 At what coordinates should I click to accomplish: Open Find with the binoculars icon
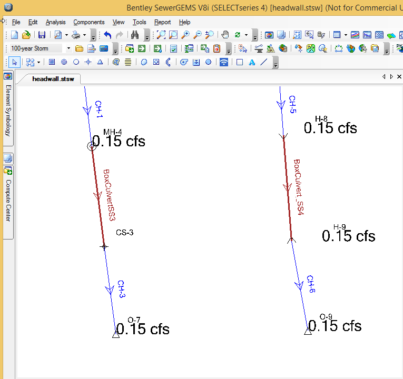(x=135, y=35)
